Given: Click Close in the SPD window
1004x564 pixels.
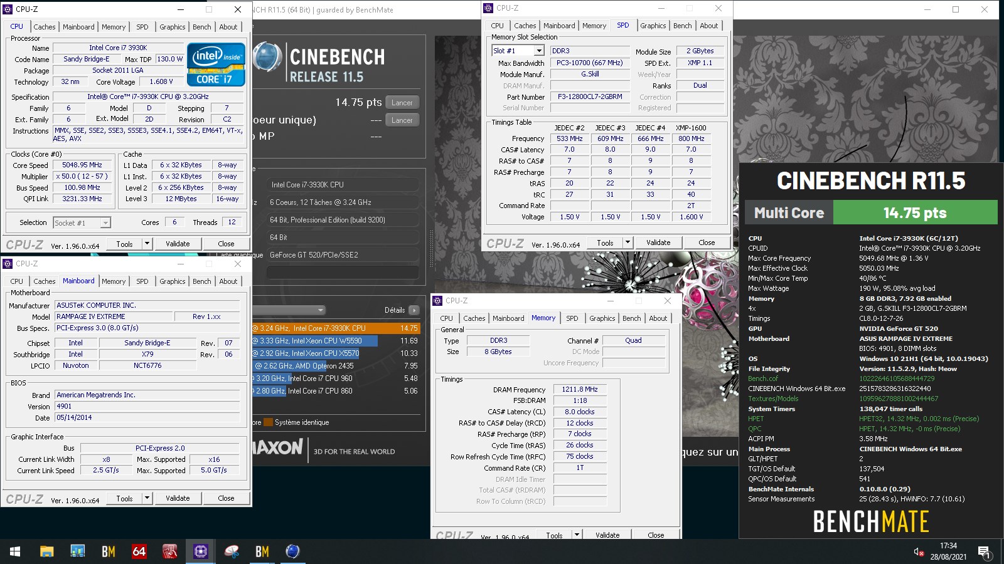Looking at the screenshot, I should click(707, 243).
